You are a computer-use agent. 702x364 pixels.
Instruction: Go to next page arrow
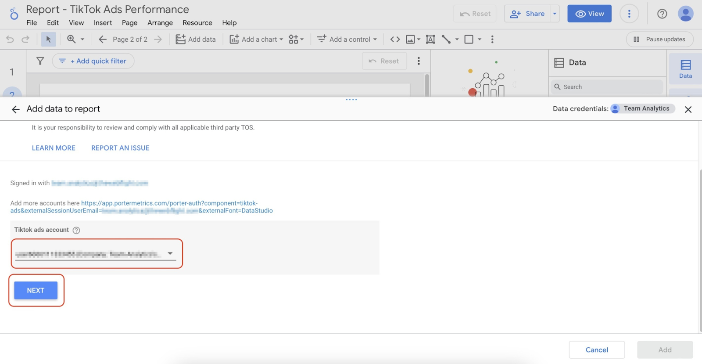158,39
